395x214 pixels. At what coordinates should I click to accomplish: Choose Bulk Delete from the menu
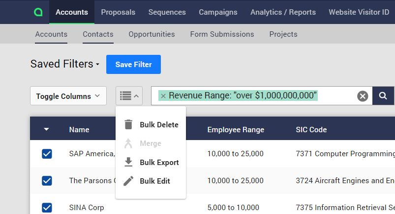pos(151,125)
